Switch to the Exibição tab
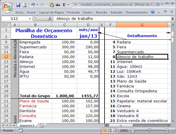176x134 pixels. (117, 12)
